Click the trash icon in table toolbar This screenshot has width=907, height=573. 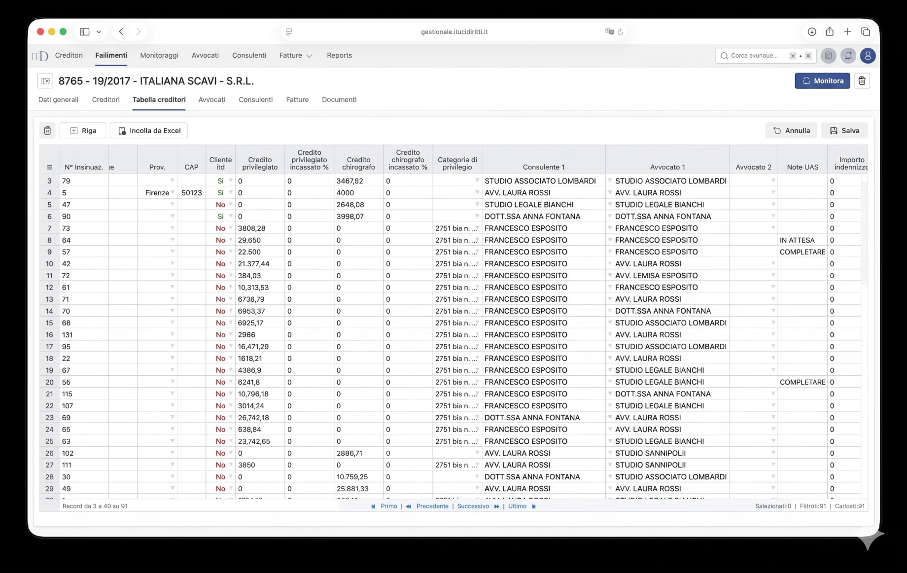(x=47, y=131)
